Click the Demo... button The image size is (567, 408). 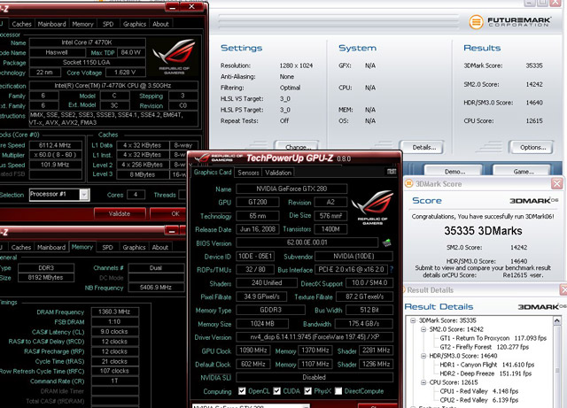454,170
